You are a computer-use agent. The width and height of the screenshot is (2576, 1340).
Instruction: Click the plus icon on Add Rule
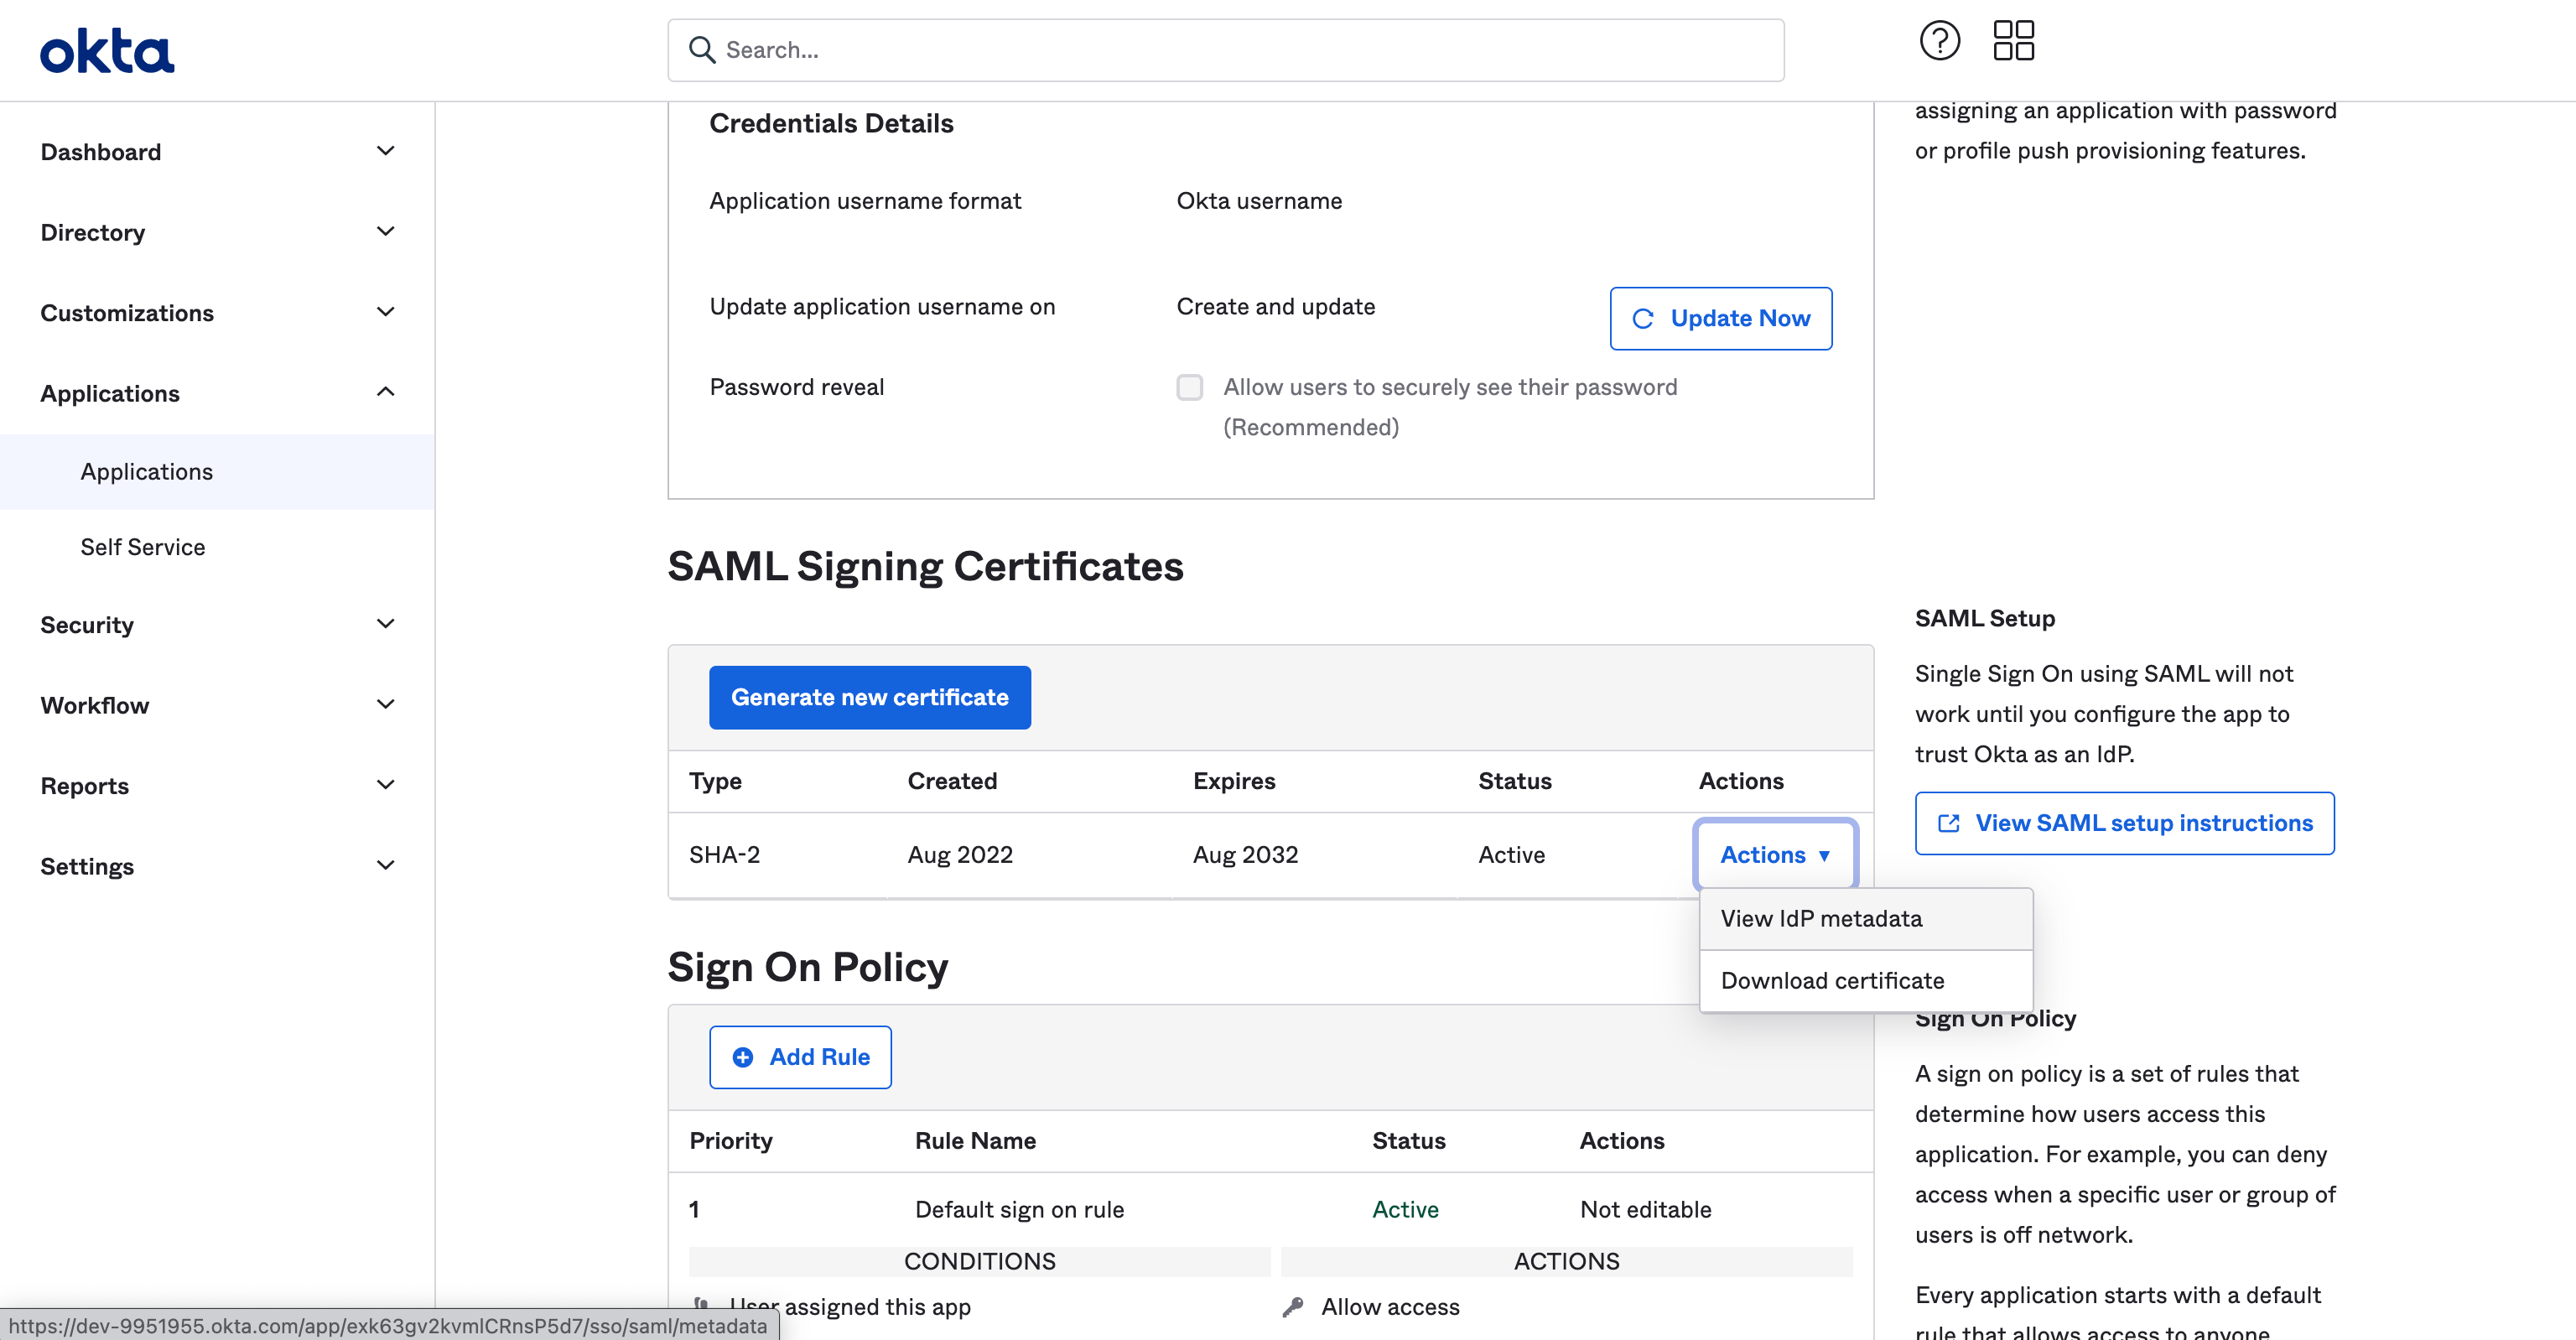pyautogui.click(x=743, y=1057)
